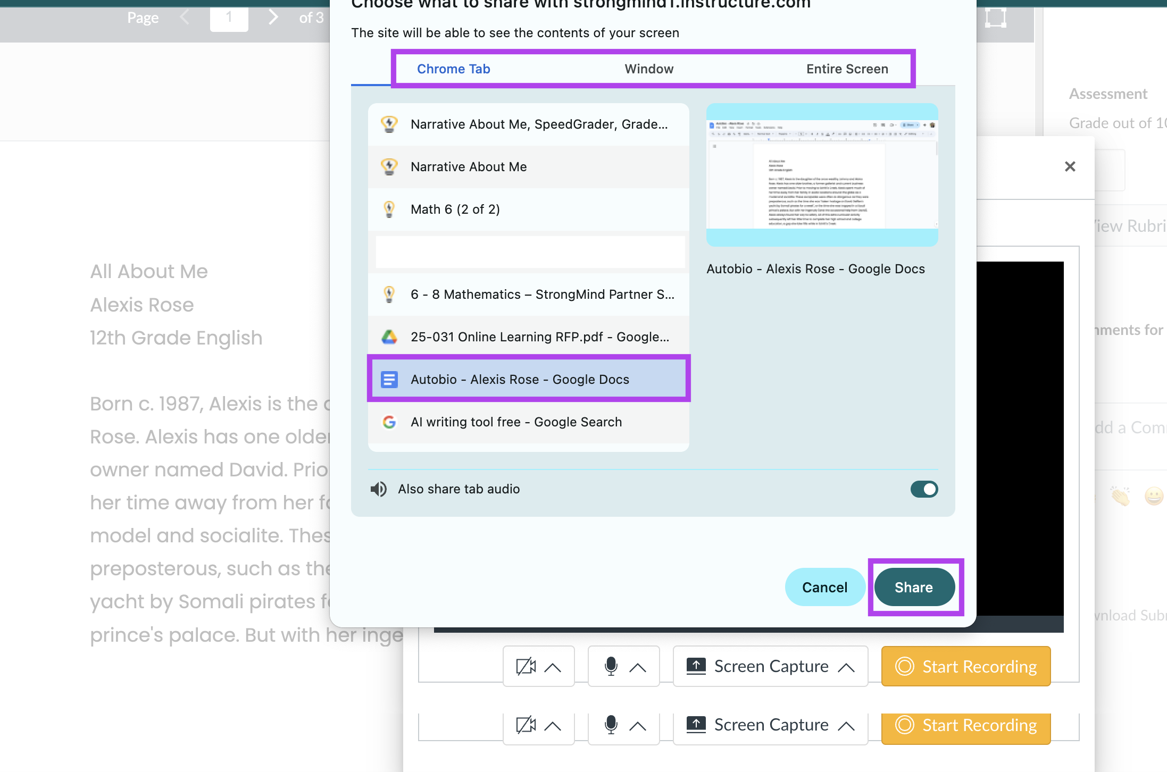1167x772 pixels.
Task: Click Start Recording button
Action: (x=966, y=666)
